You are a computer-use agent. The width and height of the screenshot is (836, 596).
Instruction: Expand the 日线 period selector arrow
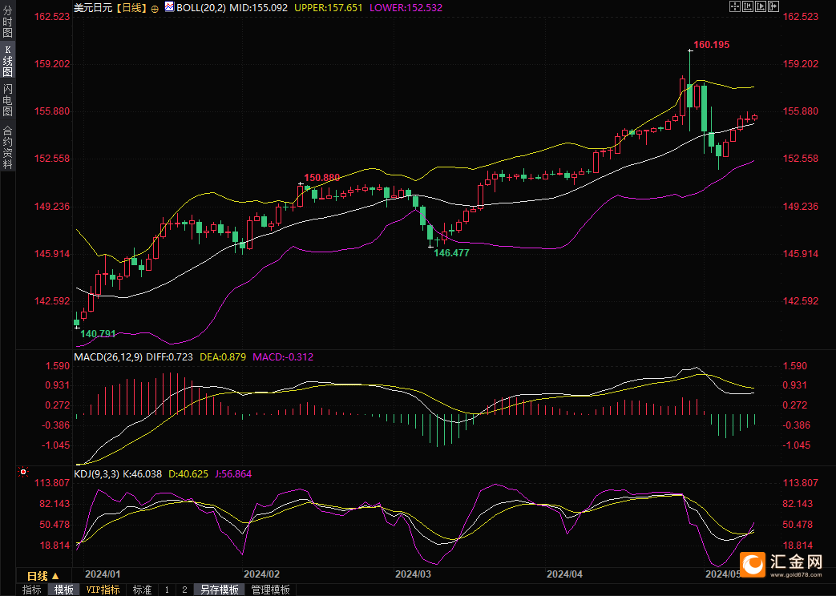(x=55, y=576)
